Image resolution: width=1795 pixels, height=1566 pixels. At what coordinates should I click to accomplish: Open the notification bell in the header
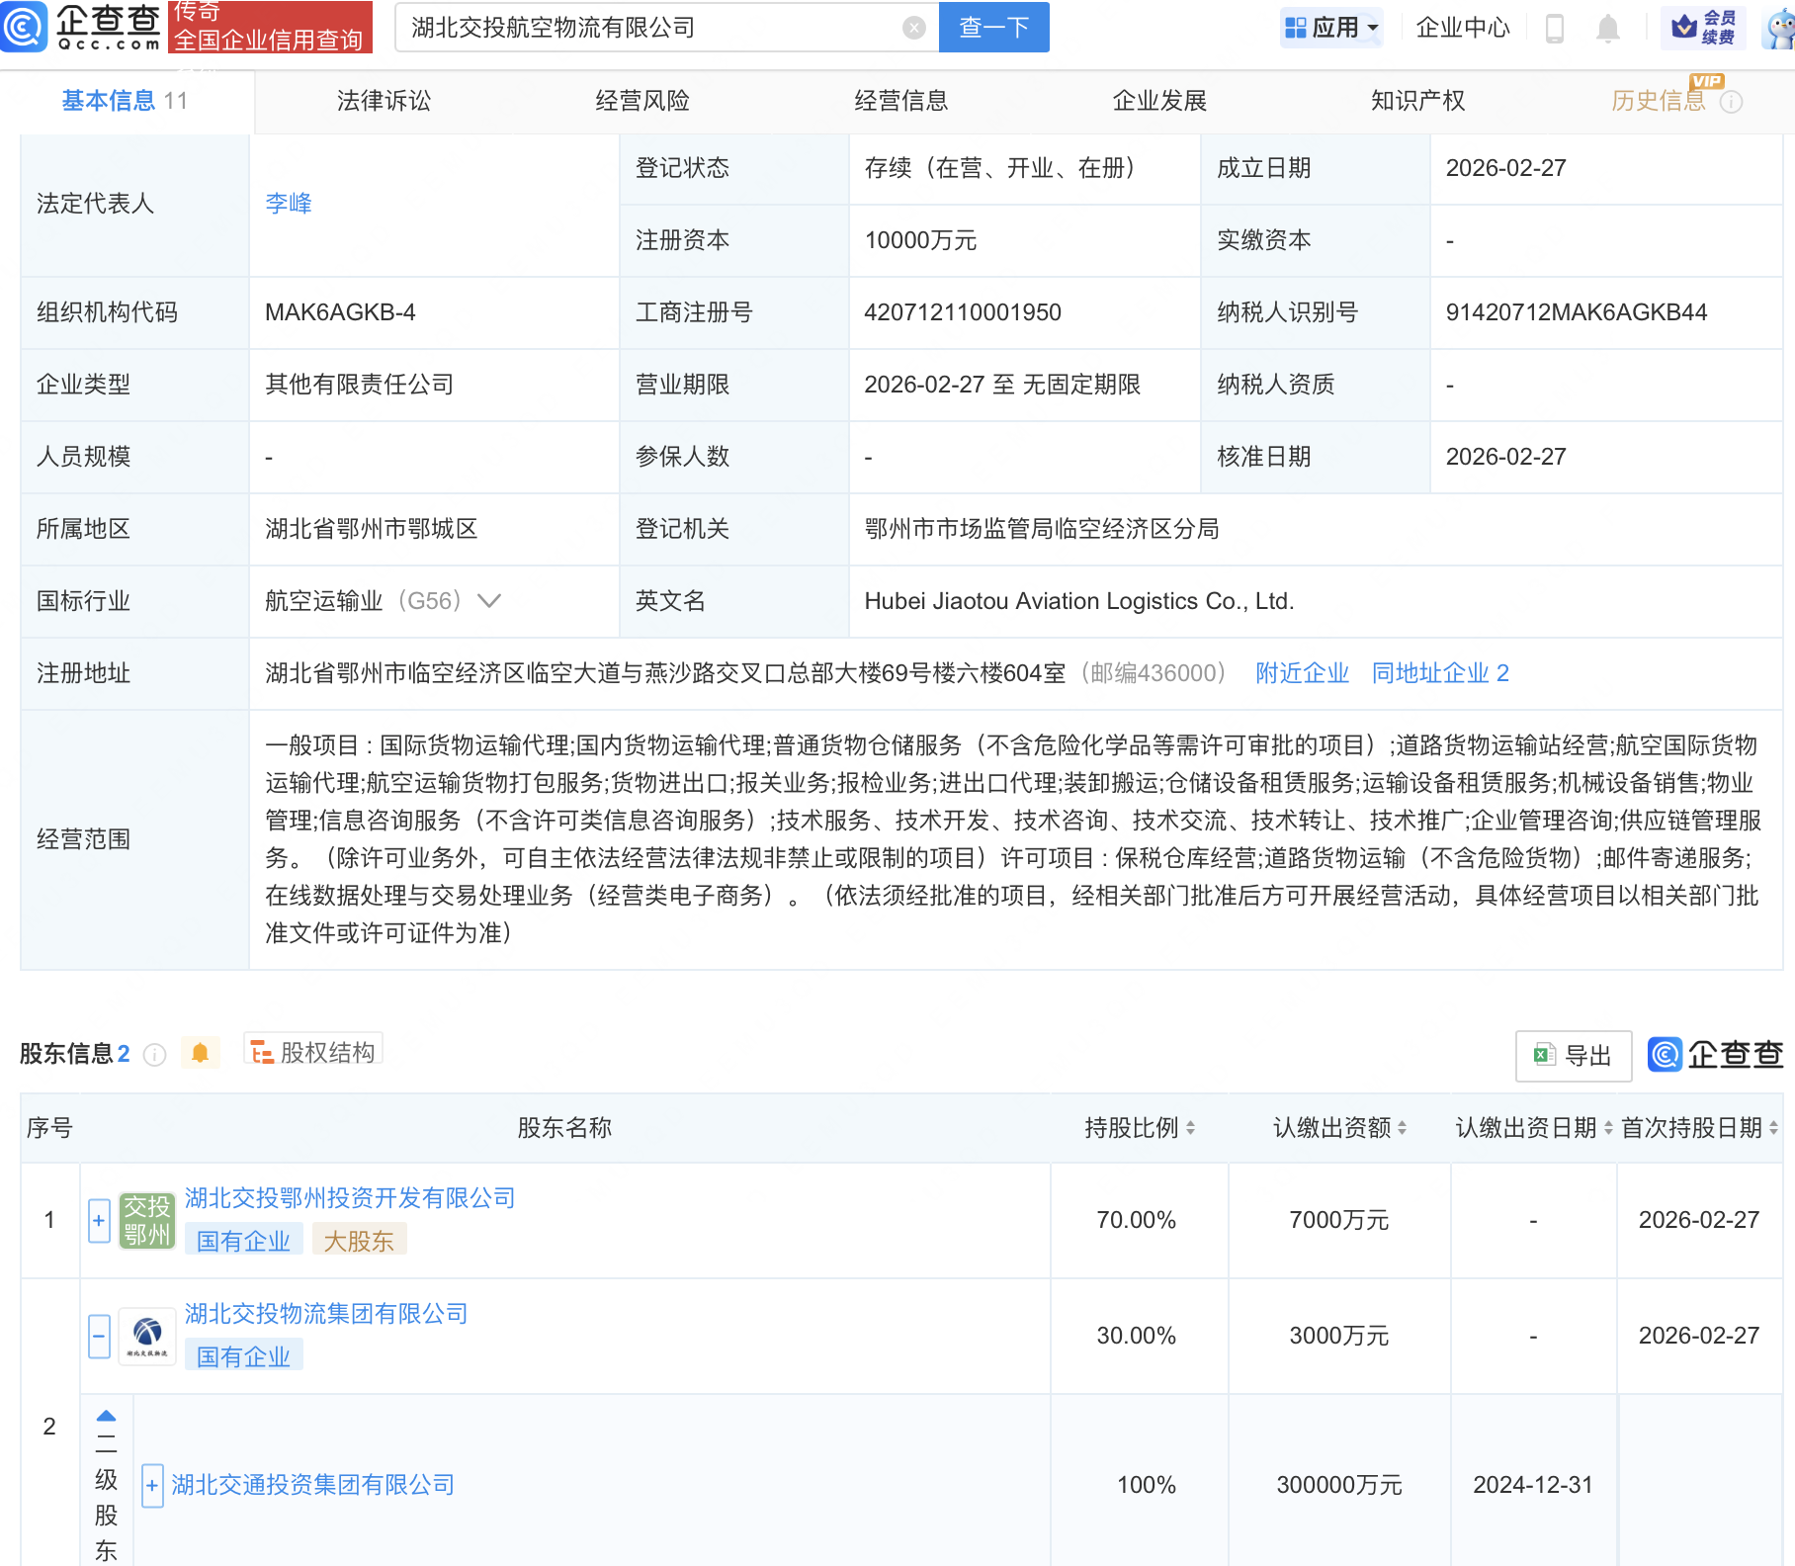click(x=1606, y=29)
